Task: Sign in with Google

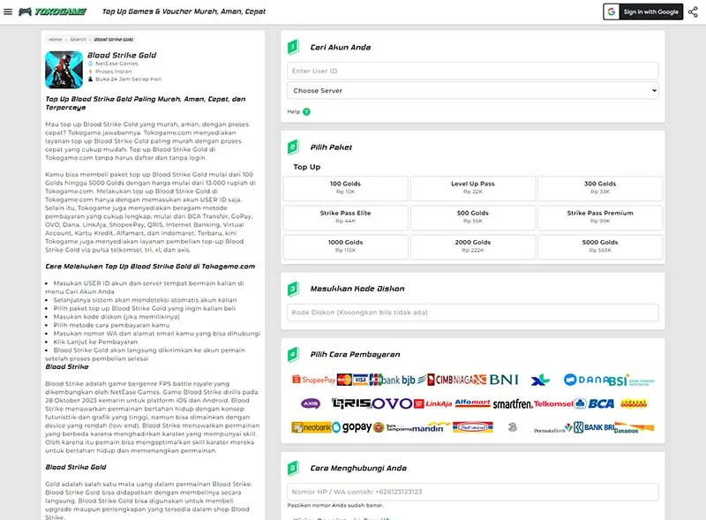Action: [x=642, y=11]
